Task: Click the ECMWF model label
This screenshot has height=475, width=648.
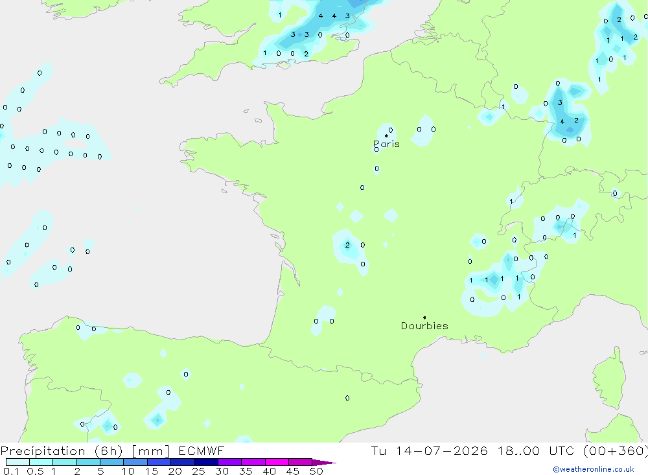Action: (x=202, y=450)
